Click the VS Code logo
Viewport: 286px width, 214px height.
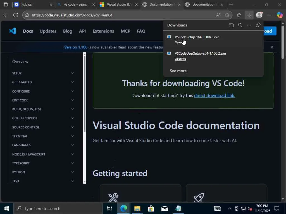tap(13, 31)
